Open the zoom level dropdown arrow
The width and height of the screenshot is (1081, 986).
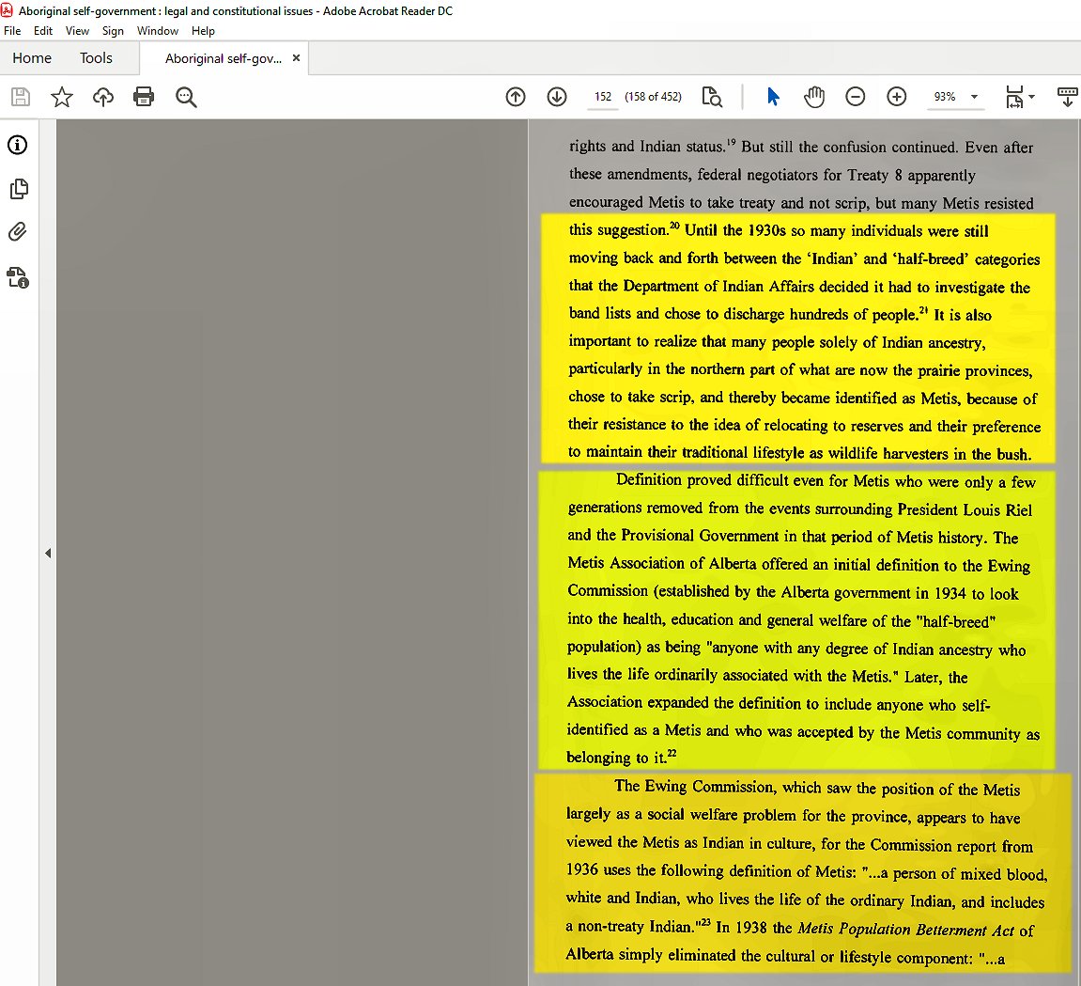click(974, 97)
